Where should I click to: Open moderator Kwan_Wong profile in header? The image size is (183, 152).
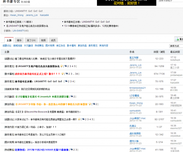pyautogui.click(x=17, y=15)
